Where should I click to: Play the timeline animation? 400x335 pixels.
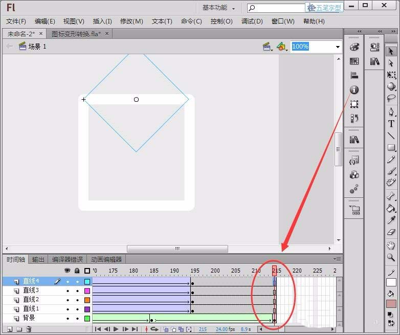(x=116, y=329)
